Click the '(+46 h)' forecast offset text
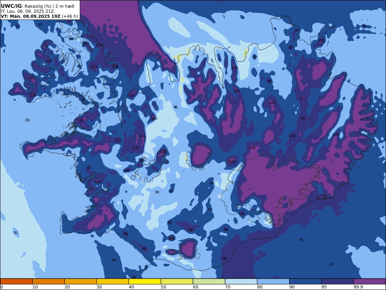The height and width of the screenshot is (290, 386). [x=69, y=16]
